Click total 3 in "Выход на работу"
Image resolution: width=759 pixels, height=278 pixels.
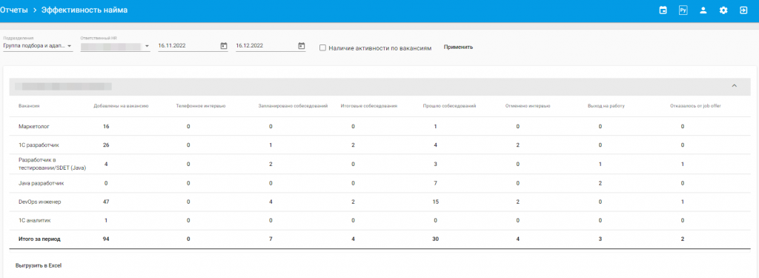pos(600,239)
